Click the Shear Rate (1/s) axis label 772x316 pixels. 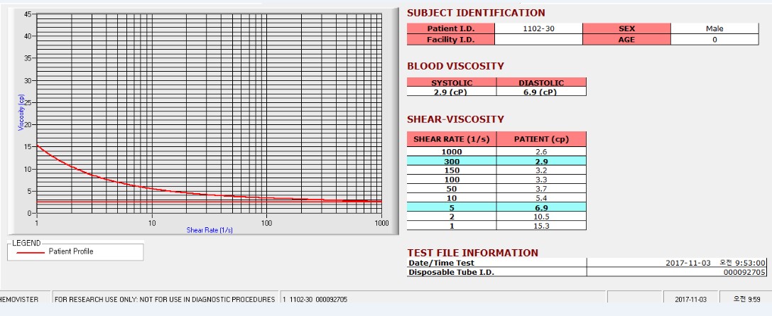click(x=210, y=230)
